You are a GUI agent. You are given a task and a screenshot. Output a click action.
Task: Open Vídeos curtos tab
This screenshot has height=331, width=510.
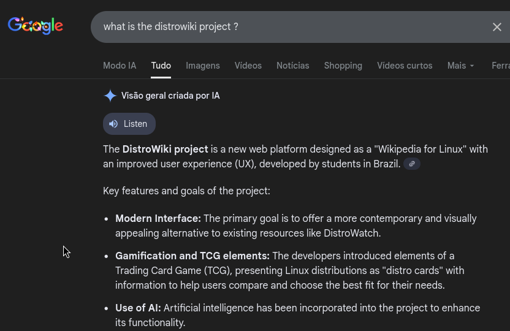click(x=405, y=66)
